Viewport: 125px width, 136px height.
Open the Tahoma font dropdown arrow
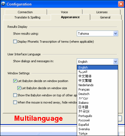[x=115, y=34]
